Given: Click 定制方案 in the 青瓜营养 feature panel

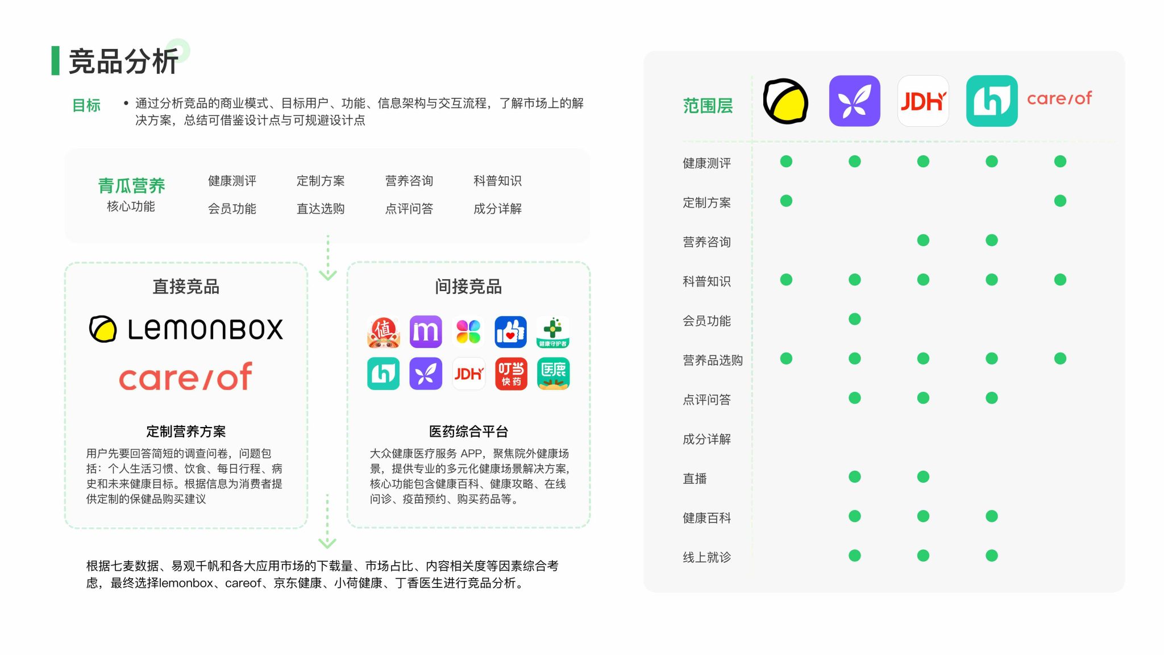Looking at the screenshot, I should coord(321,181).
